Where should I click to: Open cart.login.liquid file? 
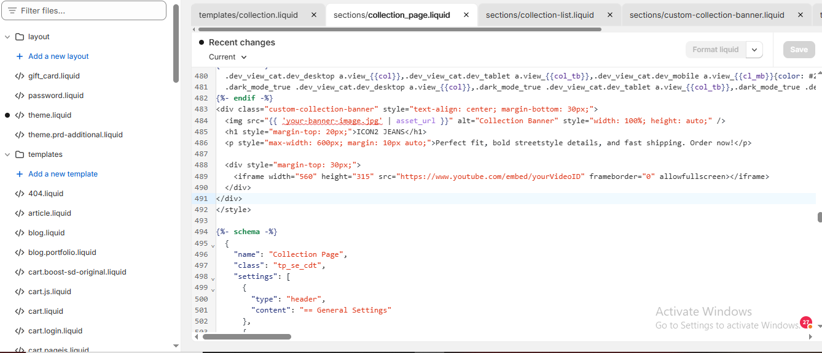point(55,331)
